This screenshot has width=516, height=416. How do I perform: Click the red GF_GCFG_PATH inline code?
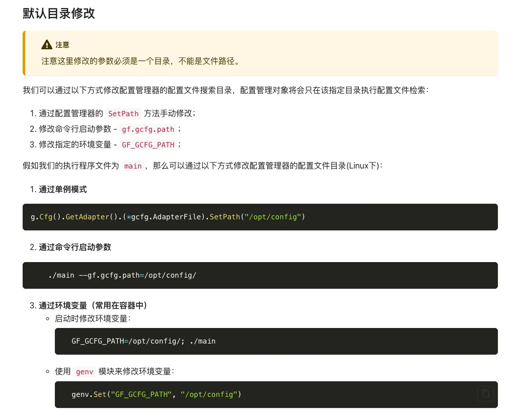click(x=148, y=145)
